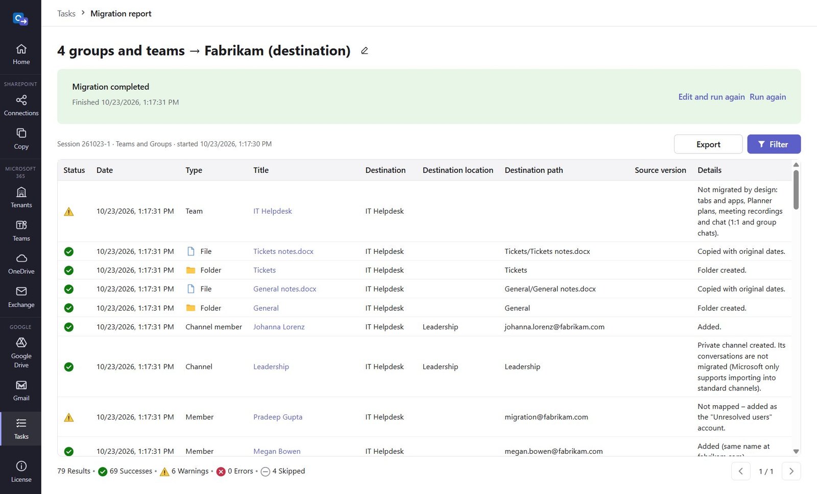This screenshot has height=494, width=817.
Task: Open OneDrive sidebar item
Action: coord(21,264)
